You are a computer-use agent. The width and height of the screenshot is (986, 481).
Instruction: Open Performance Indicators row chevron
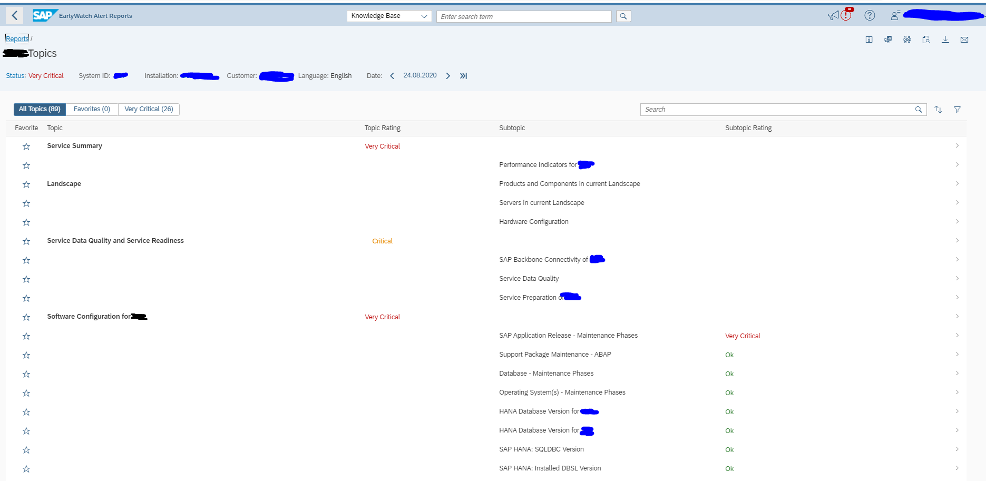click(957, 165)
